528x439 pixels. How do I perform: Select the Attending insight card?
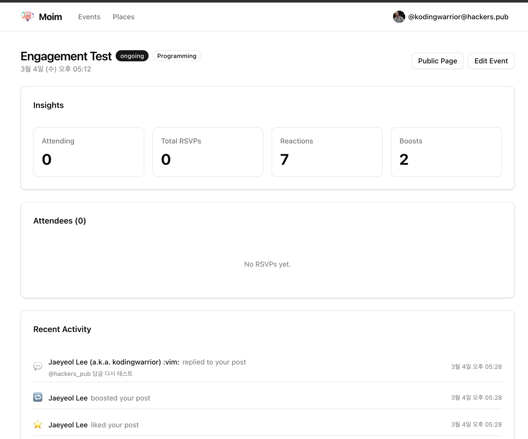[89, 152]
